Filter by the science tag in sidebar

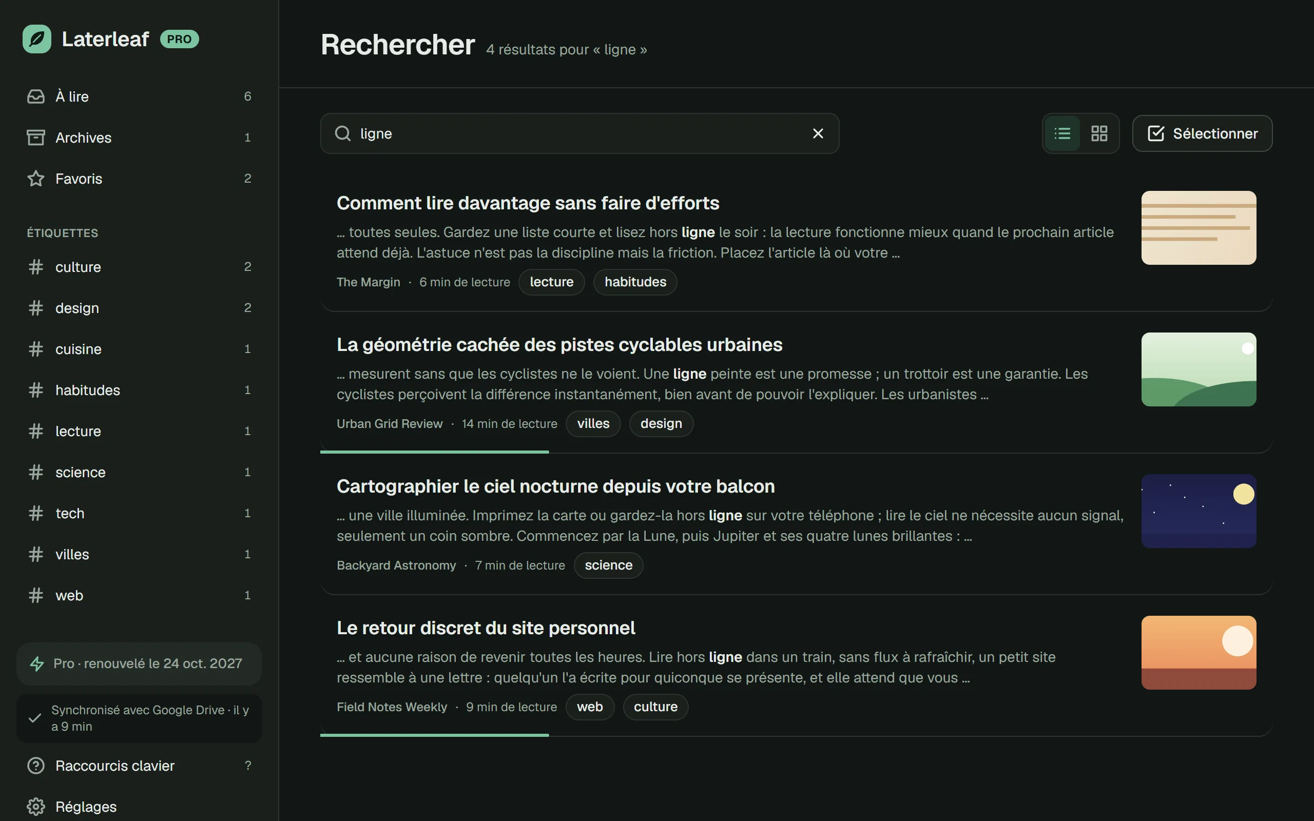(139, 472)
